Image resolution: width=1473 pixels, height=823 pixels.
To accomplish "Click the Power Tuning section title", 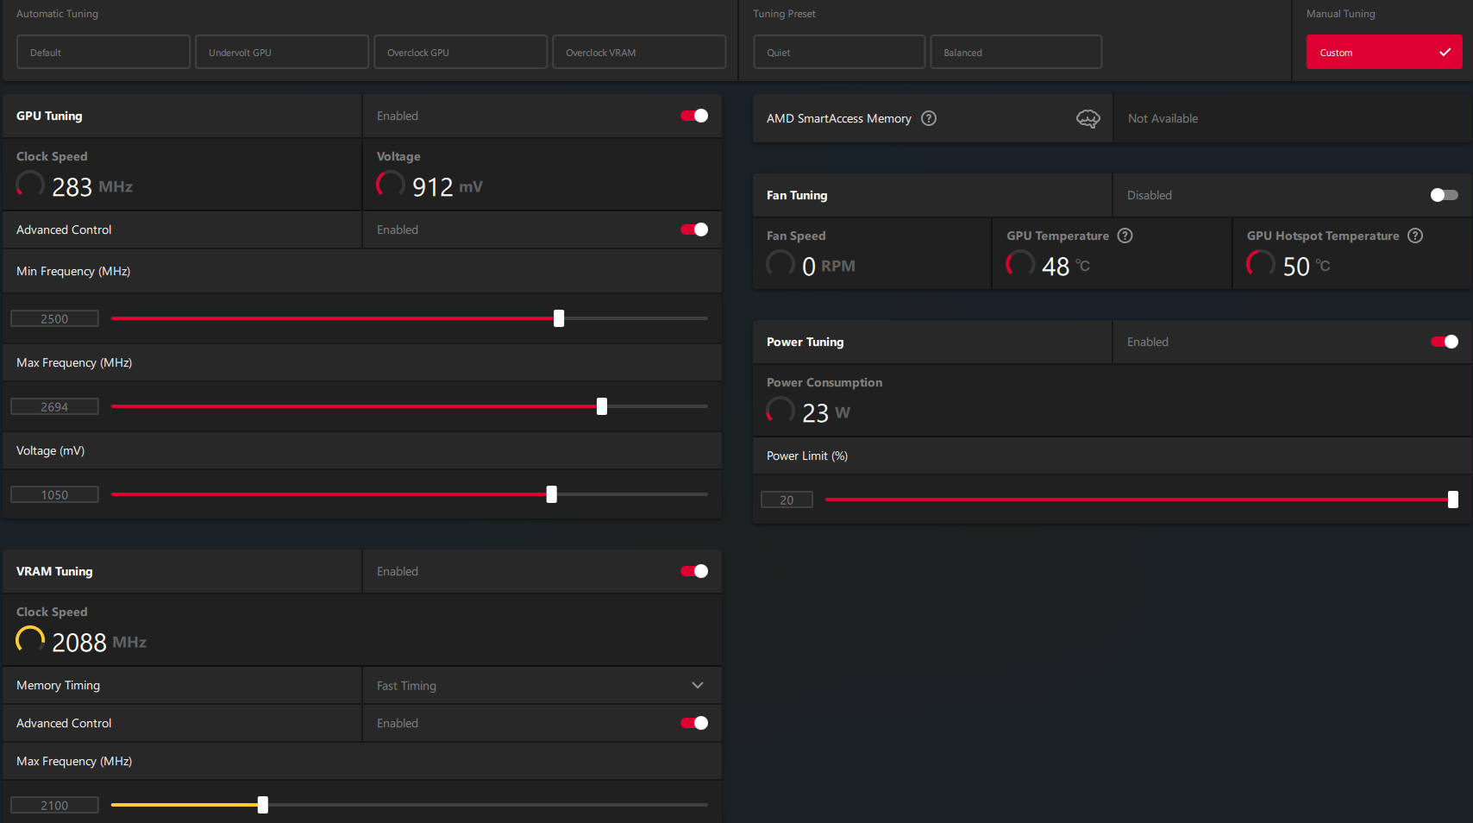I will (805, 342).
